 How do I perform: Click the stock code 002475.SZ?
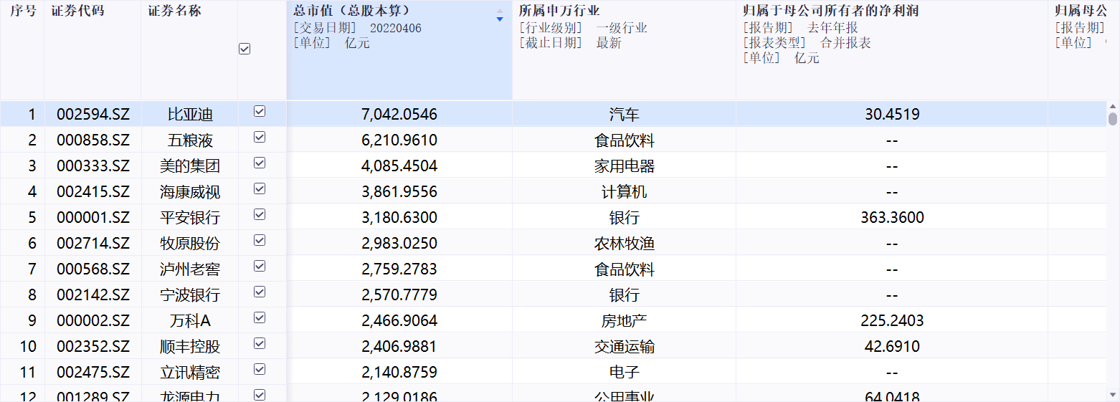click(93, 373)
